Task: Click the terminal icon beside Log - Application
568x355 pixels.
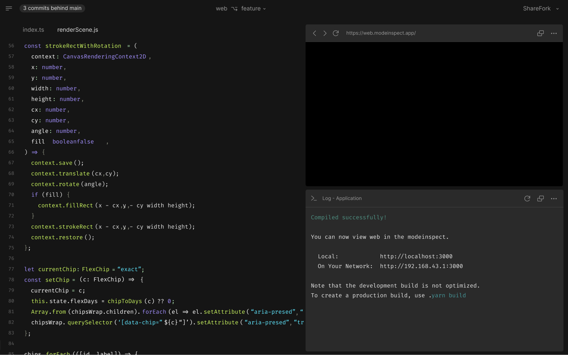Action: tap(314, 198)
